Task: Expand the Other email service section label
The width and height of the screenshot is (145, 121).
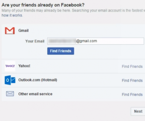Action: (35, 94)
